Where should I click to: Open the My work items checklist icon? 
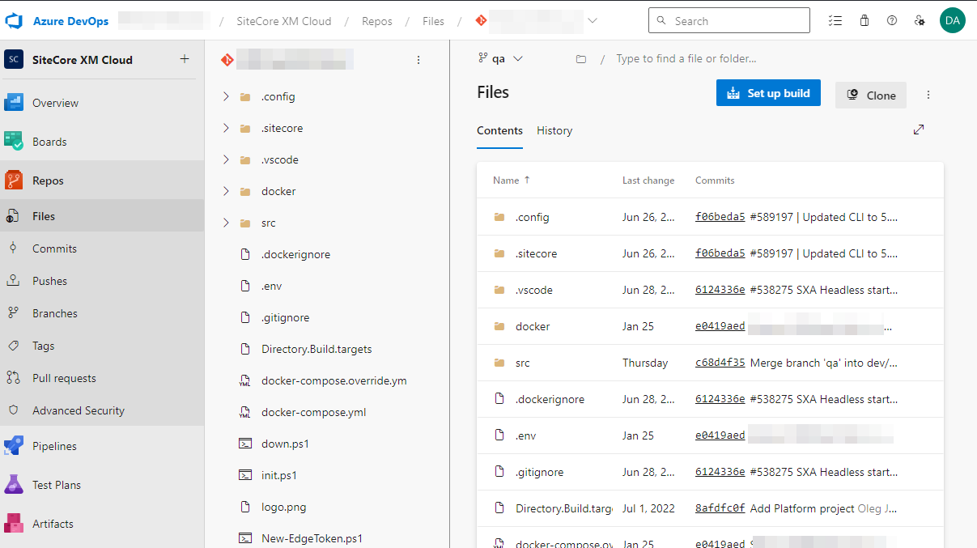point(835,19)
